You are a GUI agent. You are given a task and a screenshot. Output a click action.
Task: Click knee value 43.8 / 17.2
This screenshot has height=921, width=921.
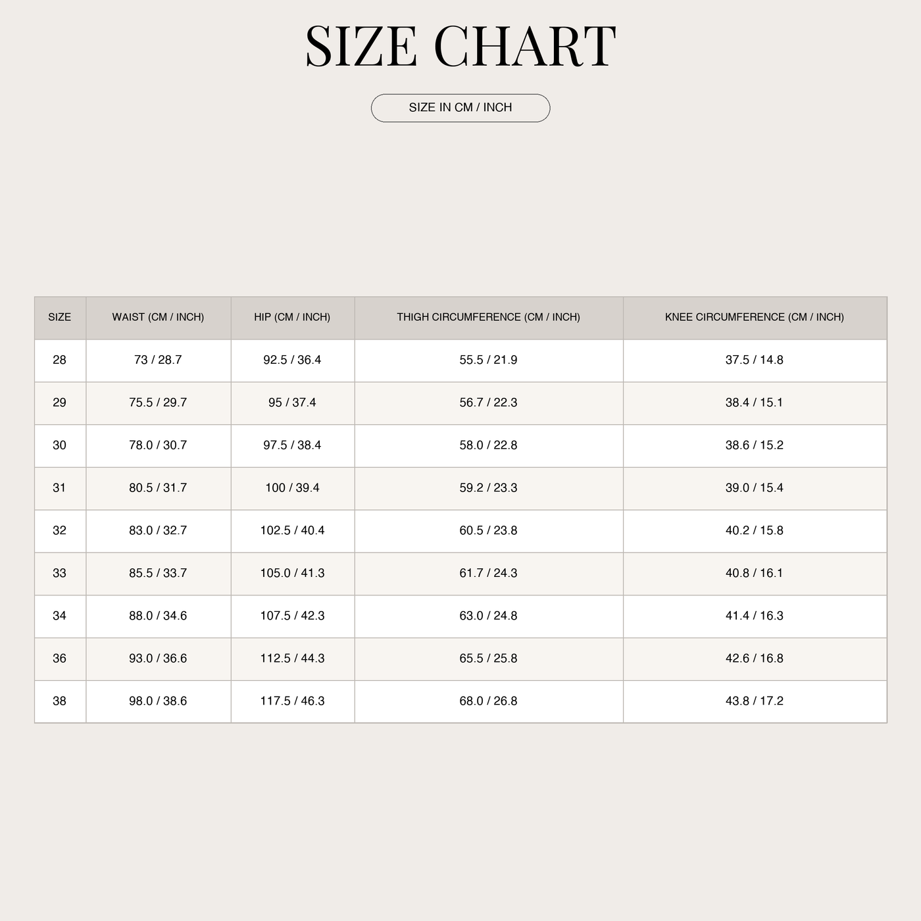point(755,701)
